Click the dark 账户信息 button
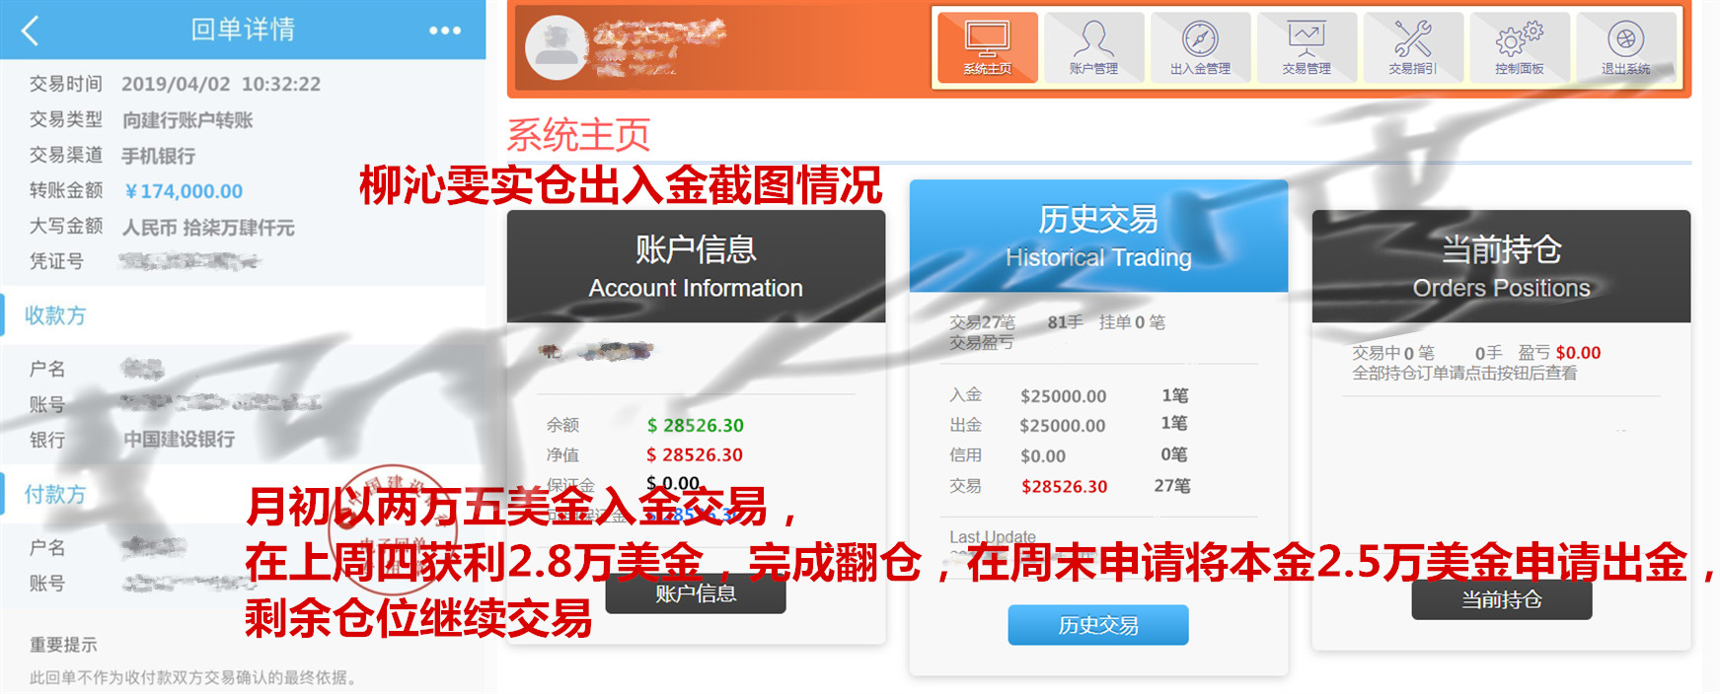1720x694 pixels. point(696,594)
